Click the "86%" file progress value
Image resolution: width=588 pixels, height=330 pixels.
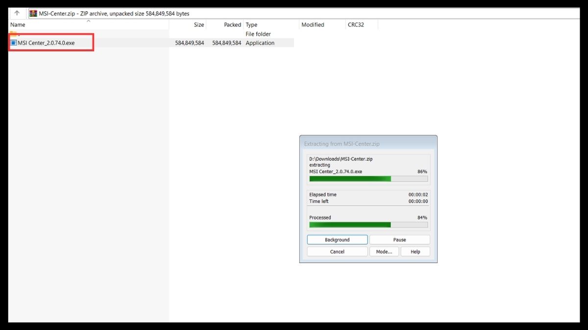(x=422, y=172)
